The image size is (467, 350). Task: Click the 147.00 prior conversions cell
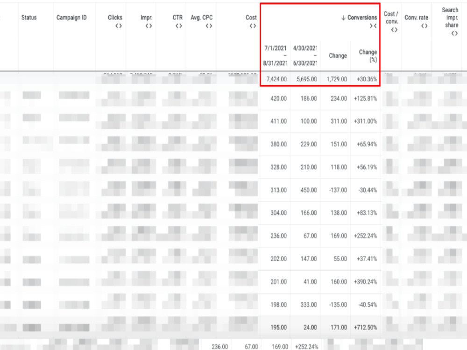[309, 259]
